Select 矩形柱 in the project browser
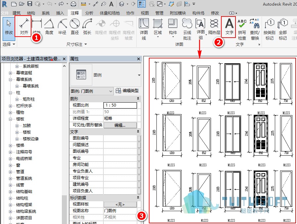Viewport: 297px width, 224px height. coord(29,99)
